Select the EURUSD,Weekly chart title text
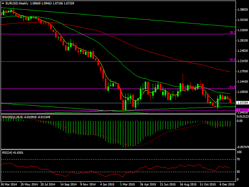 tap(17, 3)
